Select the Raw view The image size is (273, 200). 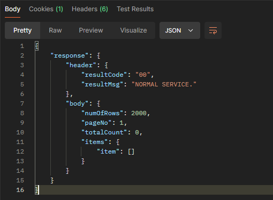[x=55, y=30]
